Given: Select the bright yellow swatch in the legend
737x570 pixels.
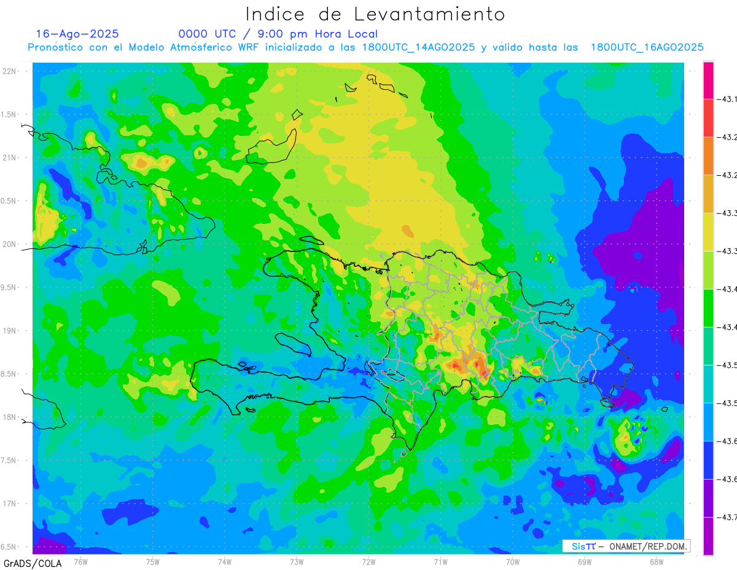Looking at the screenshot, I should click(x=708, y=232).
